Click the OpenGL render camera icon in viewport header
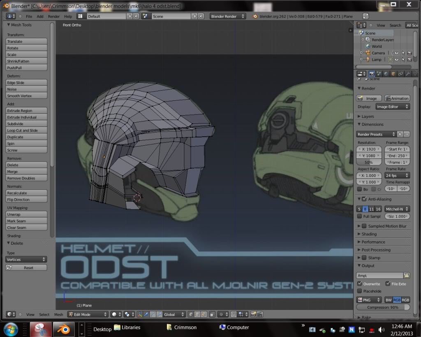Viewport: 421px width, 337px height. [253, 314]
